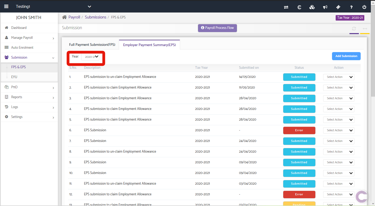Click EPS Submission description in row 7
The width and height of the screenshot is (375, 206).
pos(95,141)
